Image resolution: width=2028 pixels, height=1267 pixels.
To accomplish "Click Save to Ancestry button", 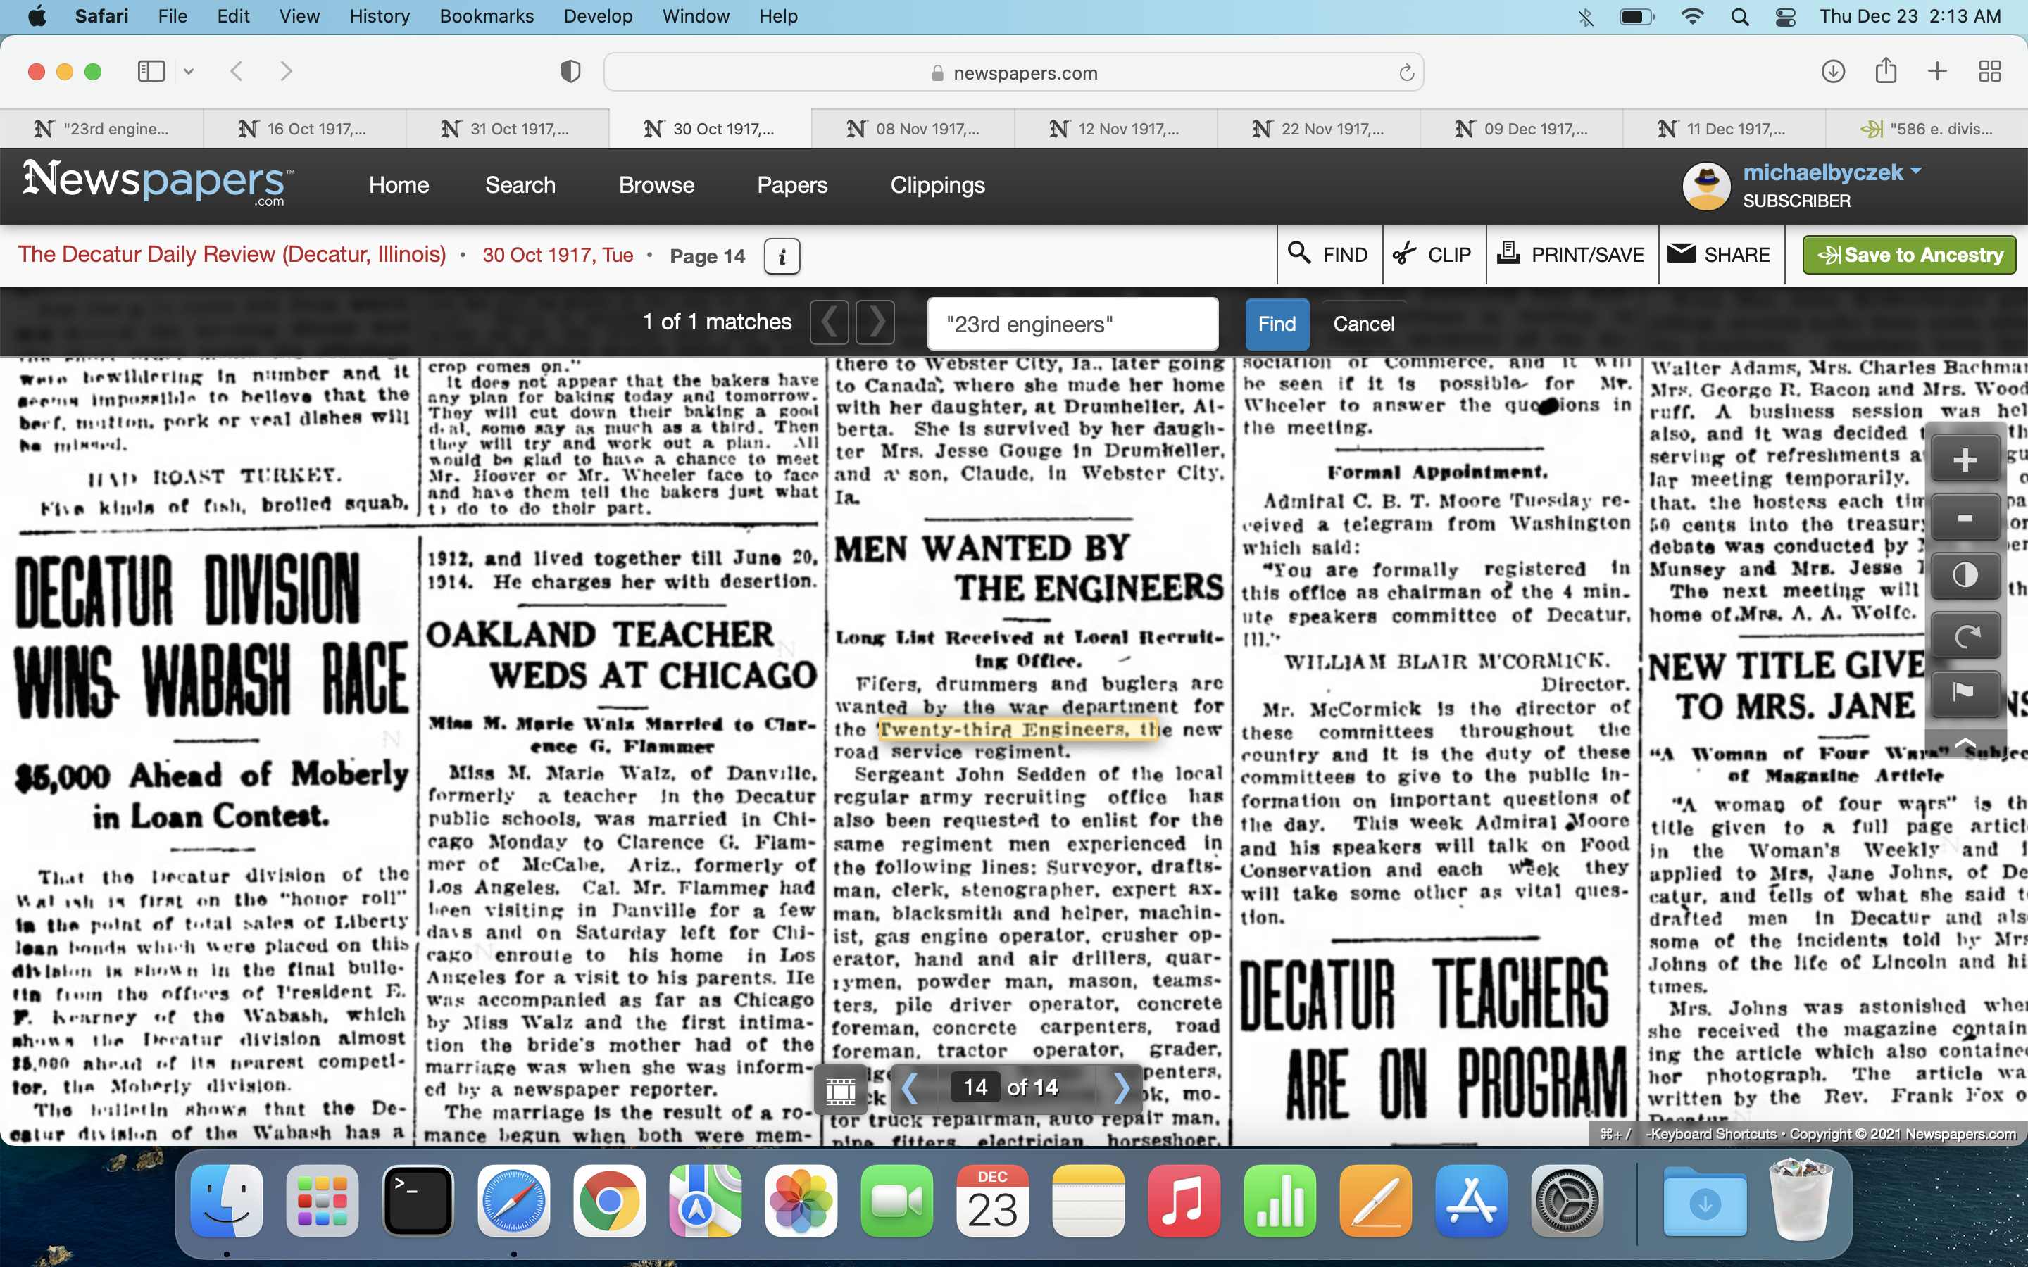I will point(1909,255).
